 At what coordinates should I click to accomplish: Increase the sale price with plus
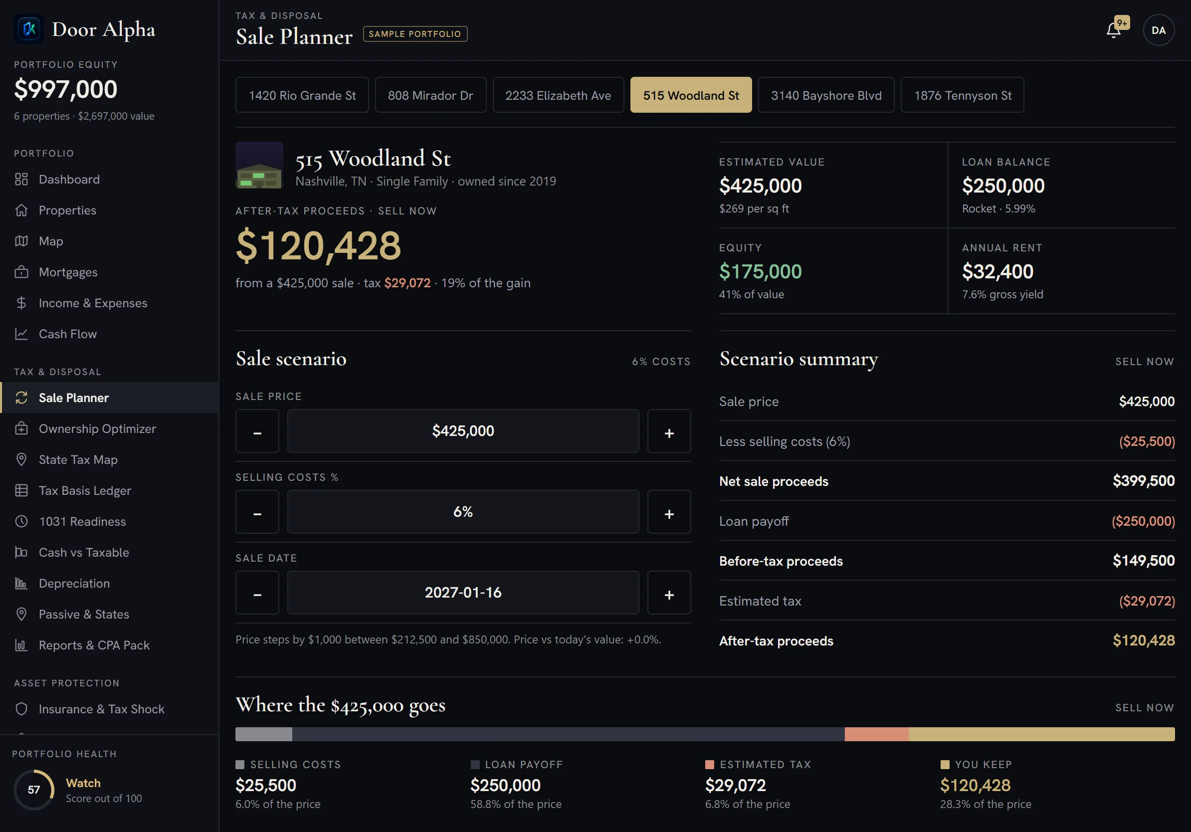pyautogui.click(x=669, y=431)
